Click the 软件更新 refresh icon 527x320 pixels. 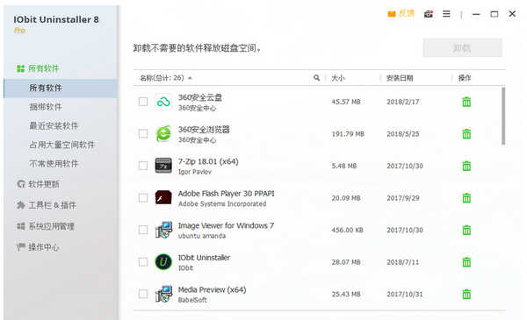click(21, 184)
